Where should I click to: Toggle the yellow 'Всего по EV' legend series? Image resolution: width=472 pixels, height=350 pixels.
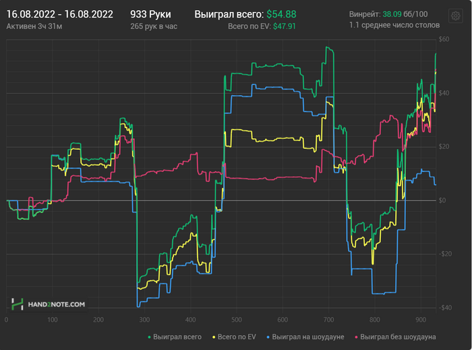coord(234,337)
